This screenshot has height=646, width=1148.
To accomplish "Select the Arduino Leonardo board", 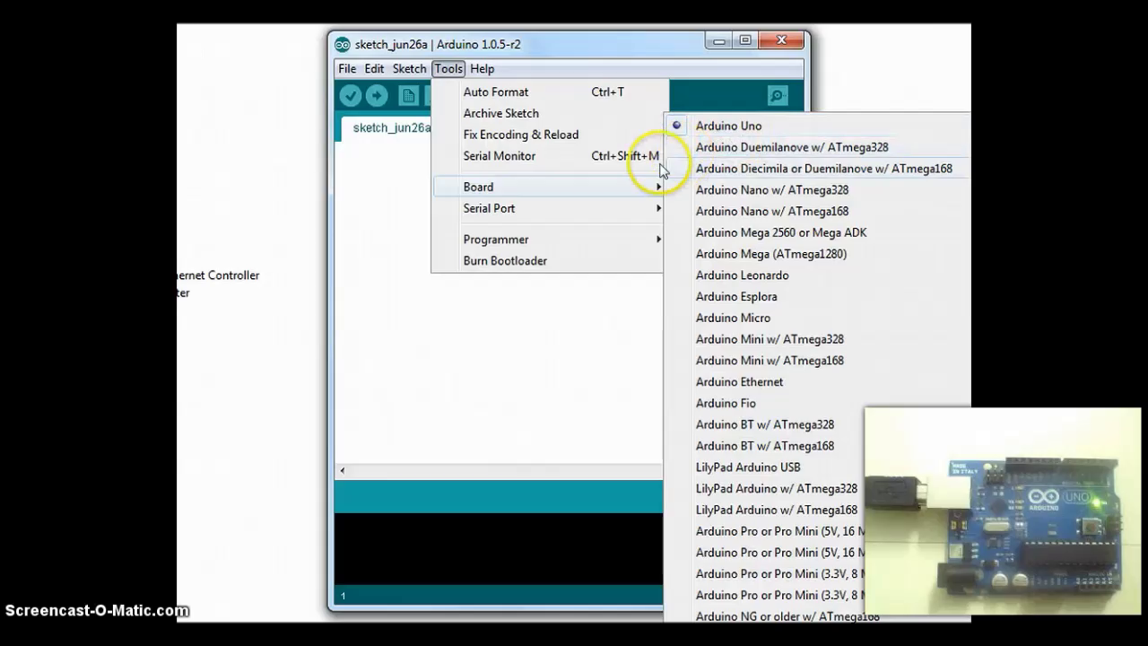I will point(742,275).
